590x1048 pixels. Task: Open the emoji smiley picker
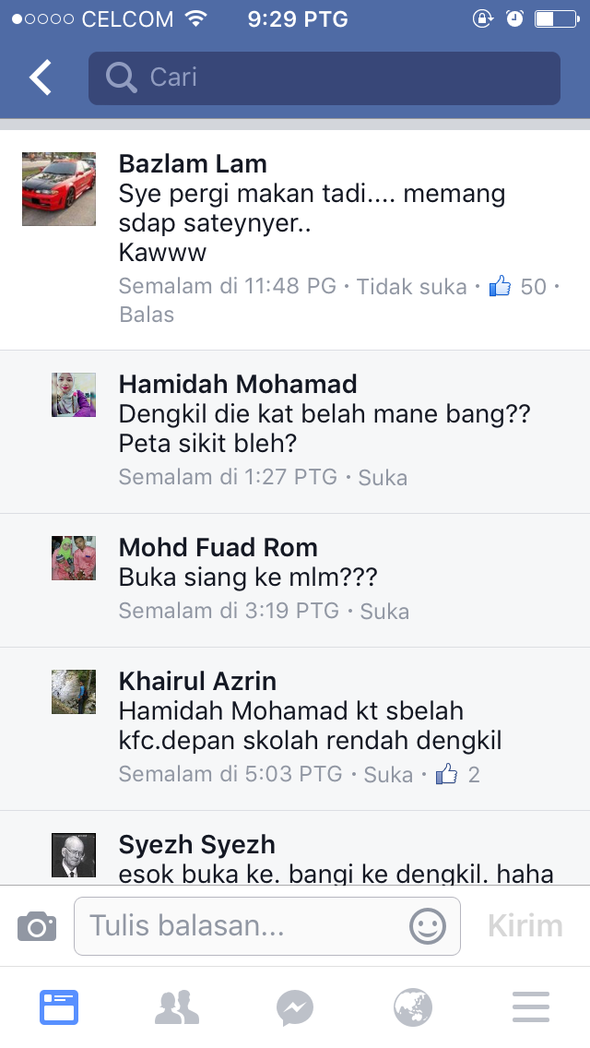(x=427, y=926)
